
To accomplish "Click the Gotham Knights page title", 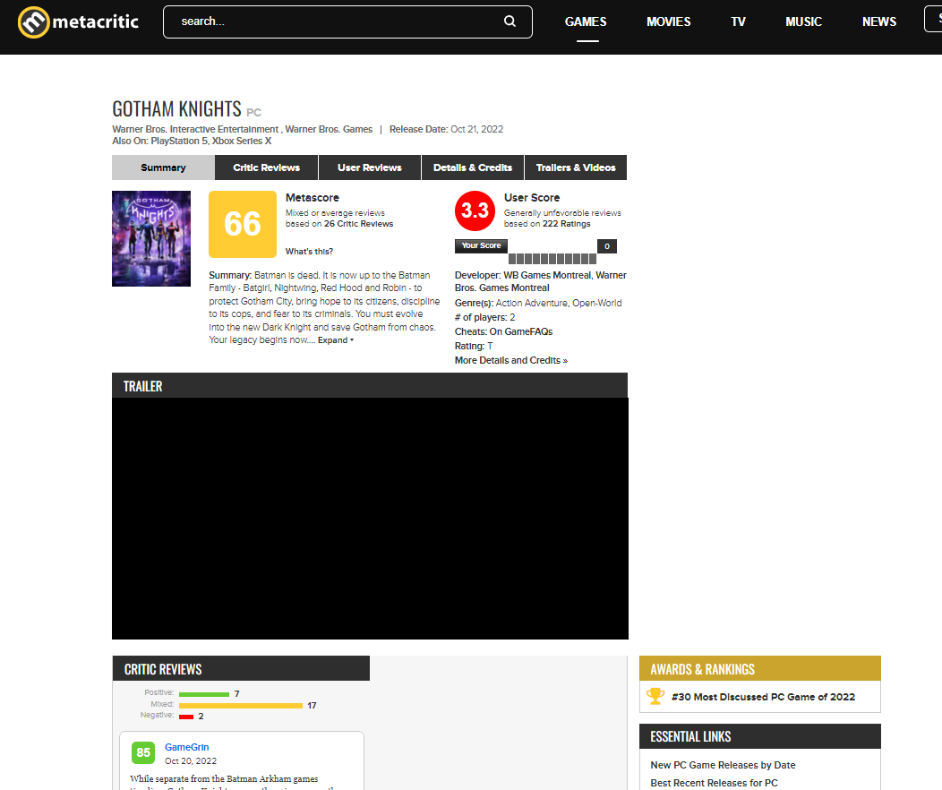I will pos(176,108).
